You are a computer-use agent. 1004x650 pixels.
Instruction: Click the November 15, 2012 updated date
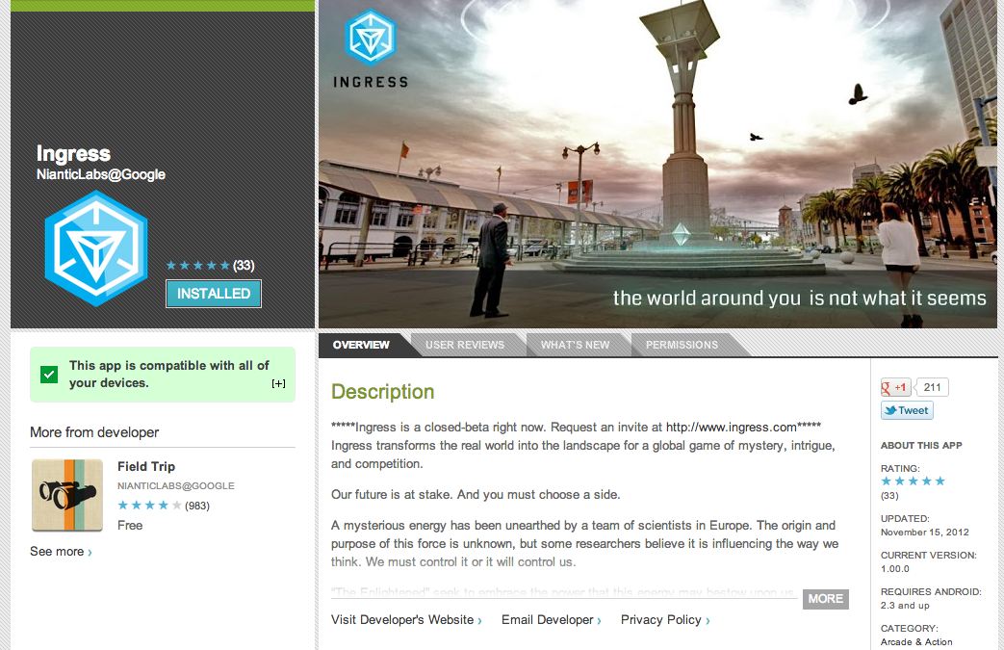point(925,533)
